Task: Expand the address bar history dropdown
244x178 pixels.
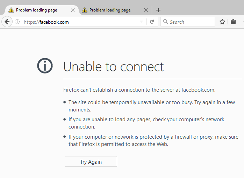Action: coord(141,22)
